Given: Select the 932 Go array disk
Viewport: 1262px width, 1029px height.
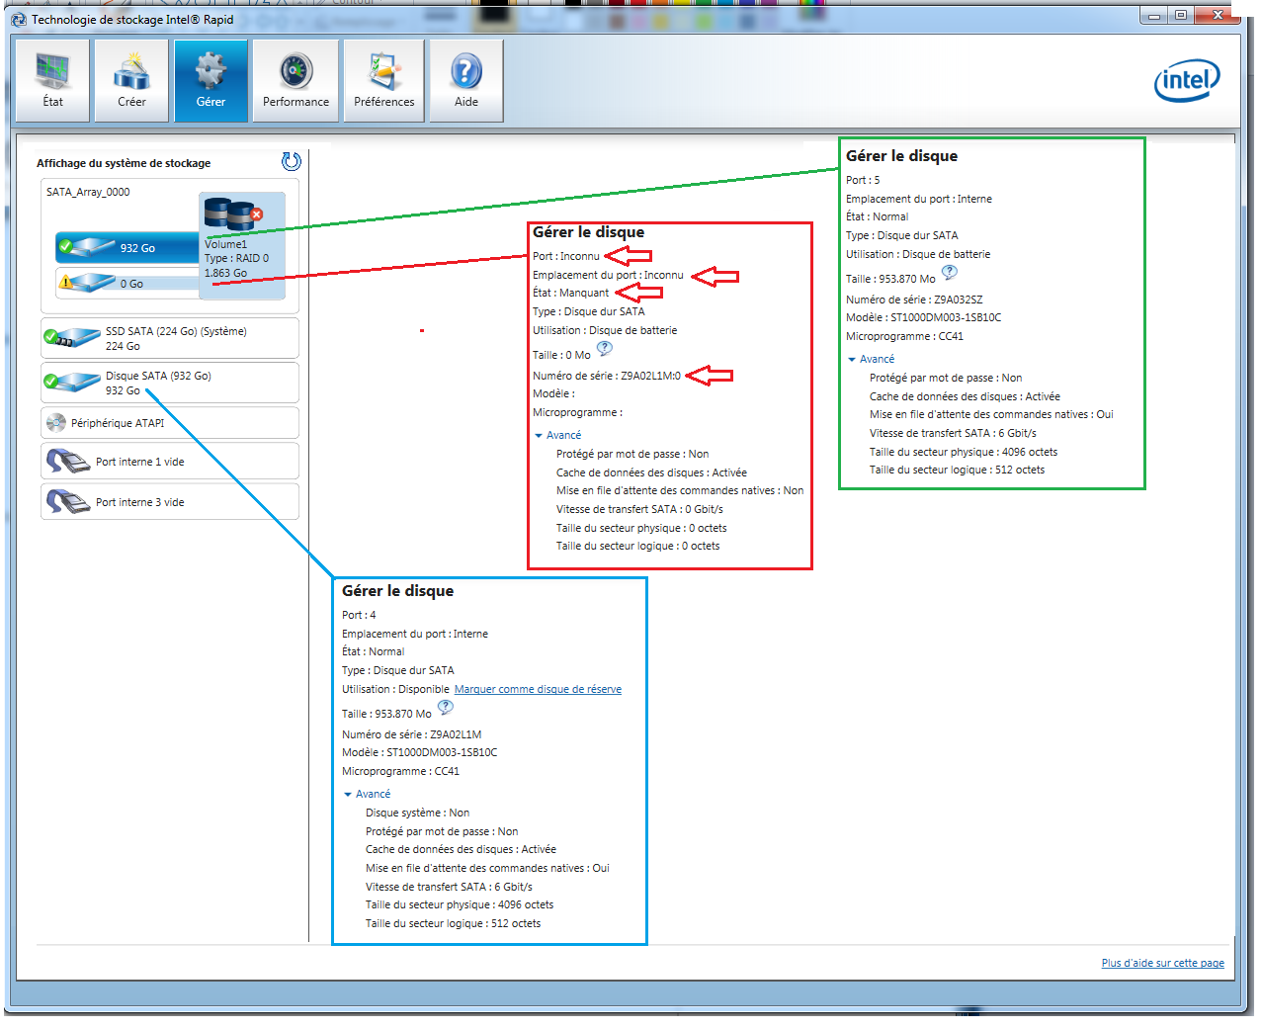Looking at the screenshot, I should coord(127,247).
